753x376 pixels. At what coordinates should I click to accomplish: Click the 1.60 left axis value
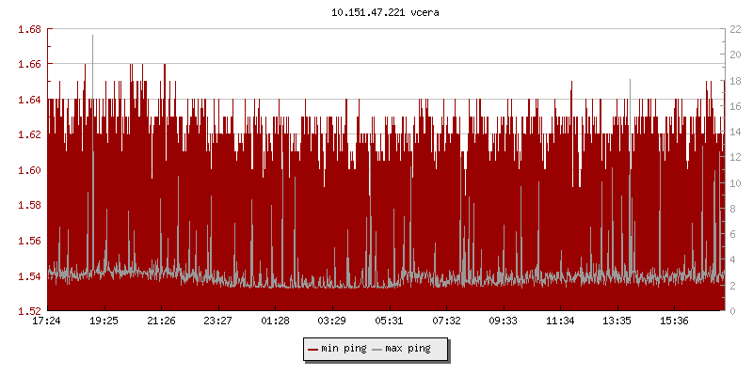29,170
